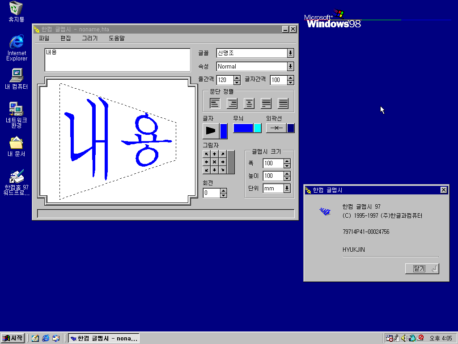Viewport: 458px width, 344px height.
Task: Decrease the 폭 width value
Action: tap(287, 166)
